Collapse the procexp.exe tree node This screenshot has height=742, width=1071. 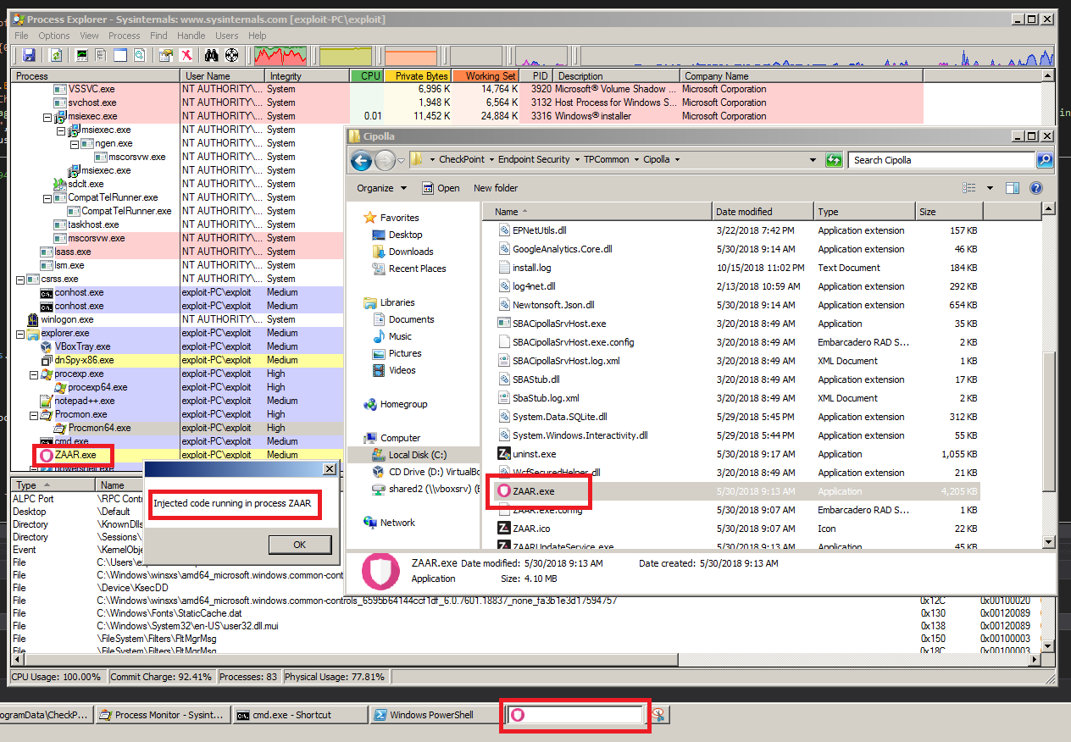(35, 374)
